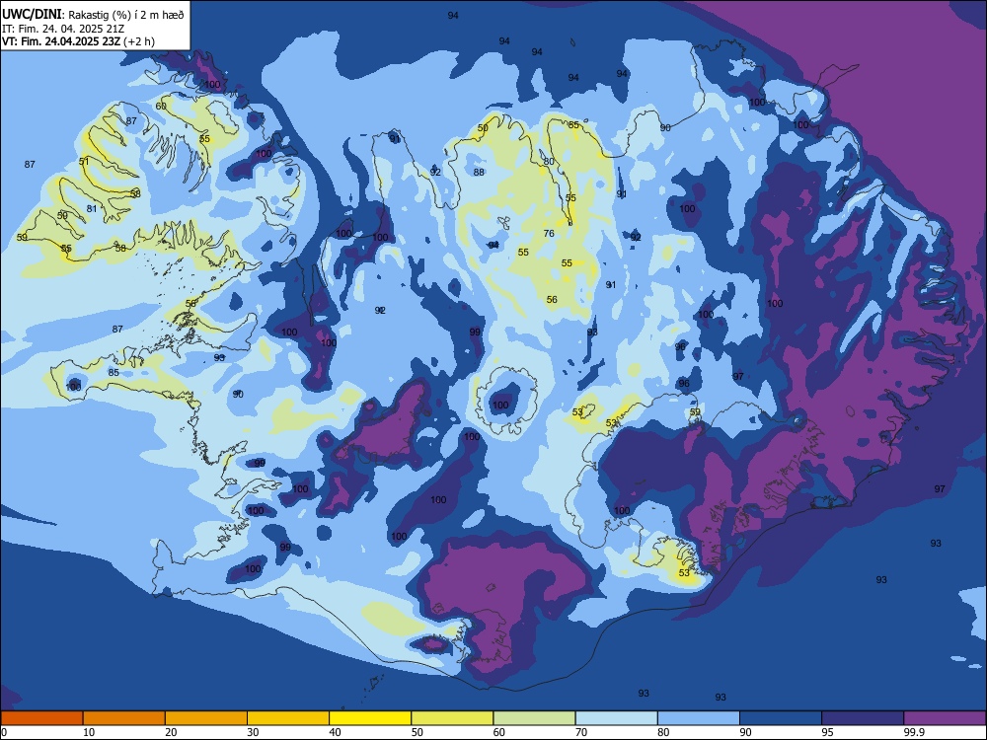Click the 20–30 amber legend swatch

coord(206,718)
